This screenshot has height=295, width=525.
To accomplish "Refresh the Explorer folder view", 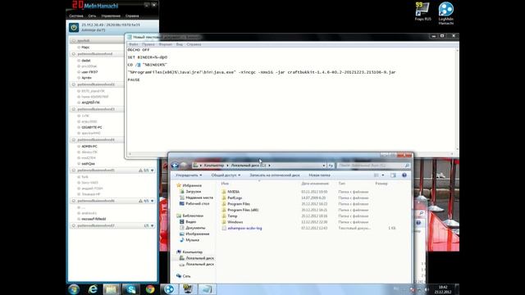I will [331, 166].
